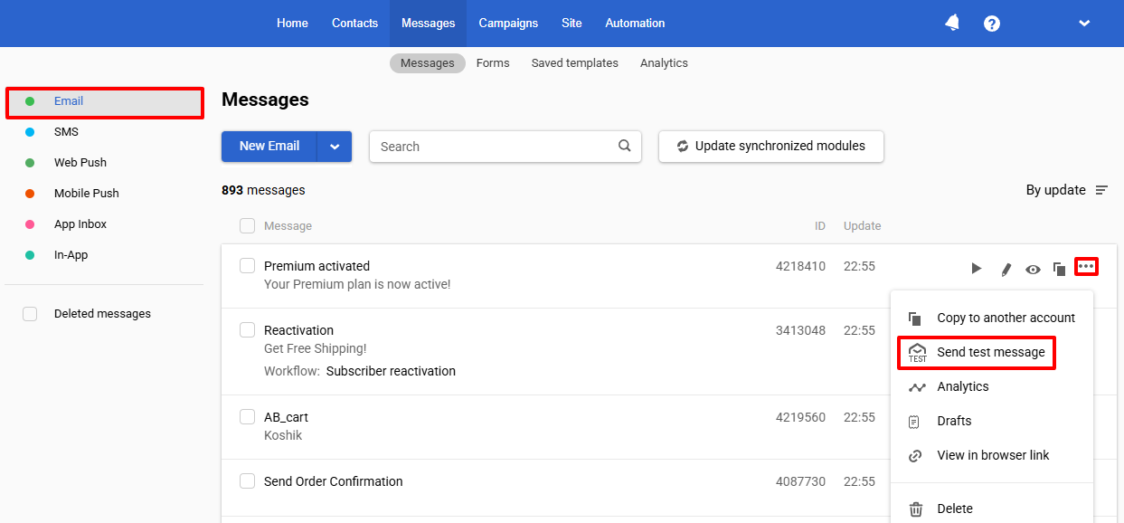
Task: Copy Premium activated message with duplicate icon
Action: [1060, 269]
